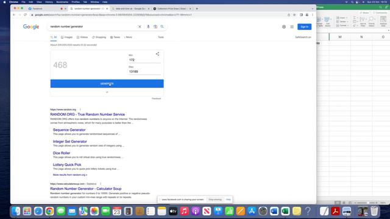Open Calculator from the dock
This screenshot has height=219, width=390.
point(128,211)
